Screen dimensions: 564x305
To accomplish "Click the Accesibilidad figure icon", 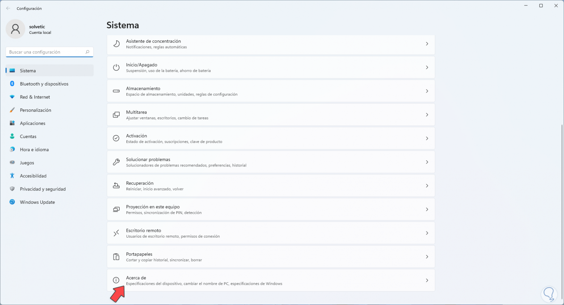I will click(12, 176).
